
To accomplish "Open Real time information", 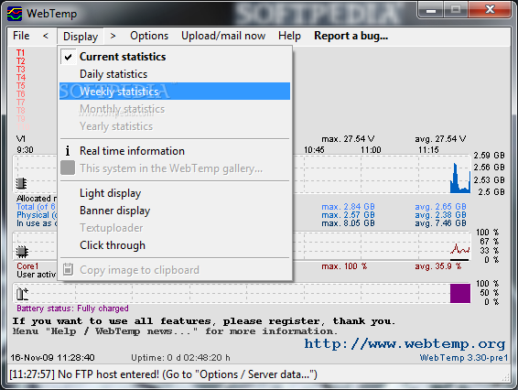I will 175,151.
